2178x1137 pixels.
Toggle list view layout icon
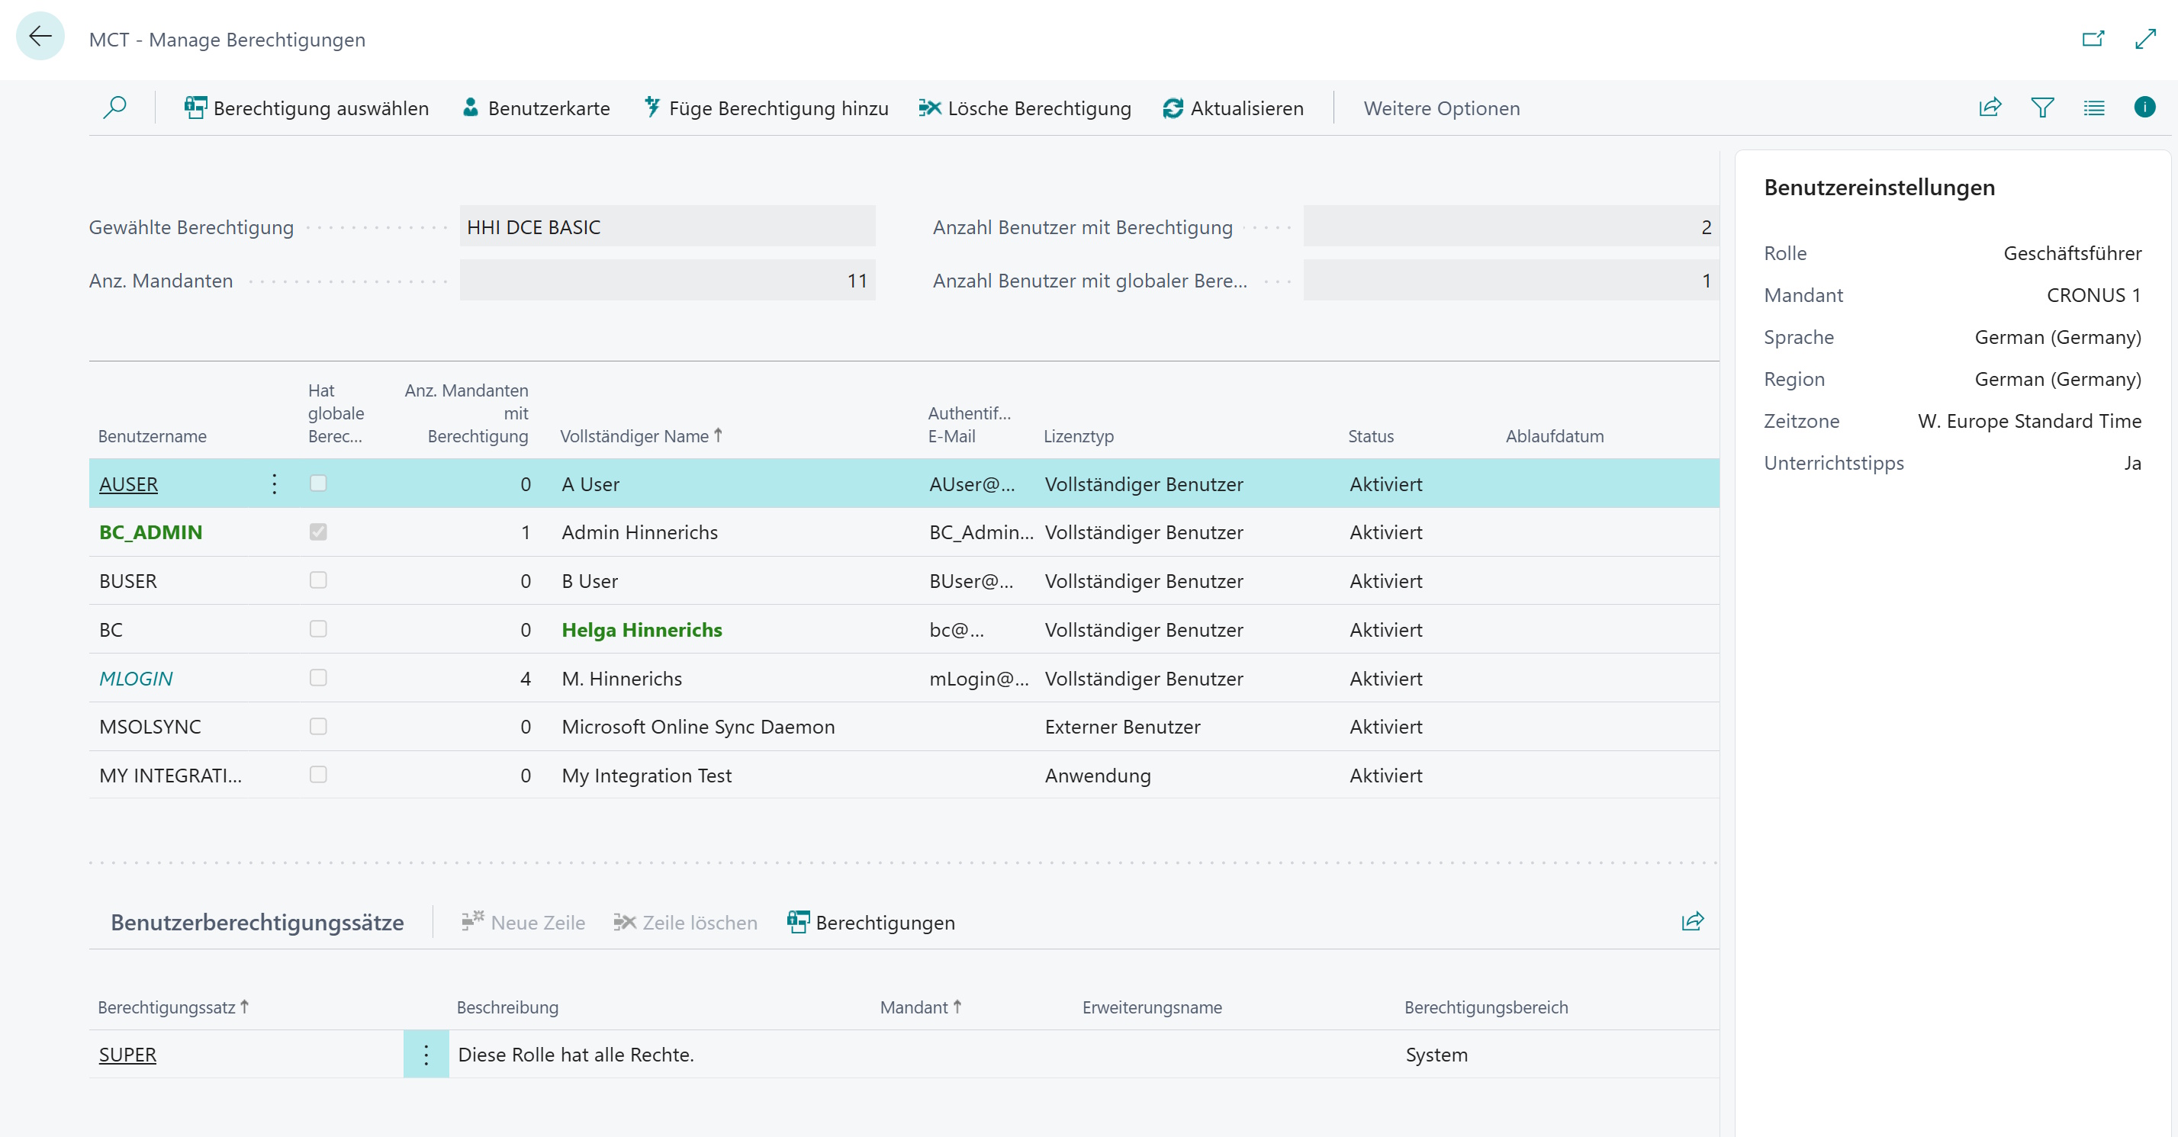(2093, 108)
